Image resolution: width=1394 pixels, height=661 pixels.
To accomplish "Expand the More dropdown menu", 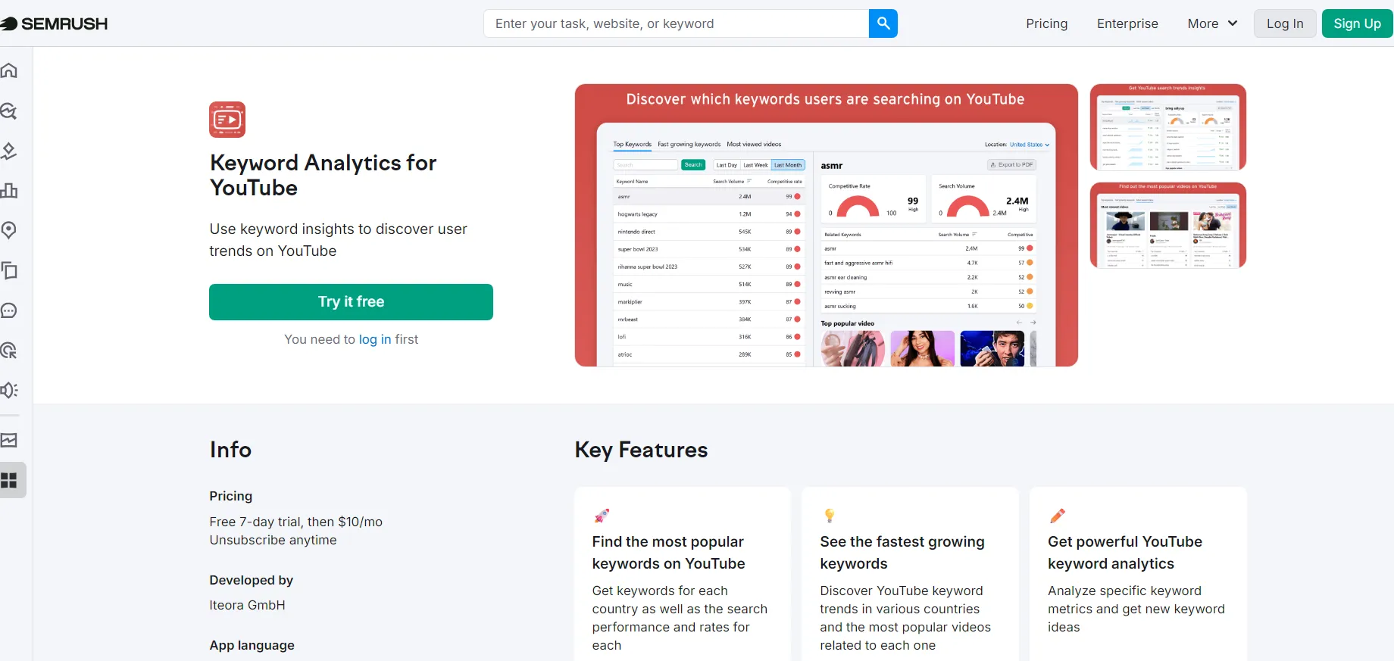I will (1212, 23).
